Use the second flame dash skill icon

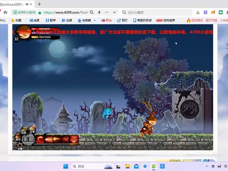point(49,139)
